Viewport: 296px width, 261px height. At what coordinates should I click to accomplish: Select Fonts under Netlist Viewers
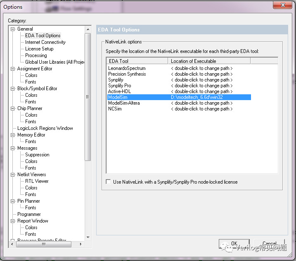(x=31, y=194)
